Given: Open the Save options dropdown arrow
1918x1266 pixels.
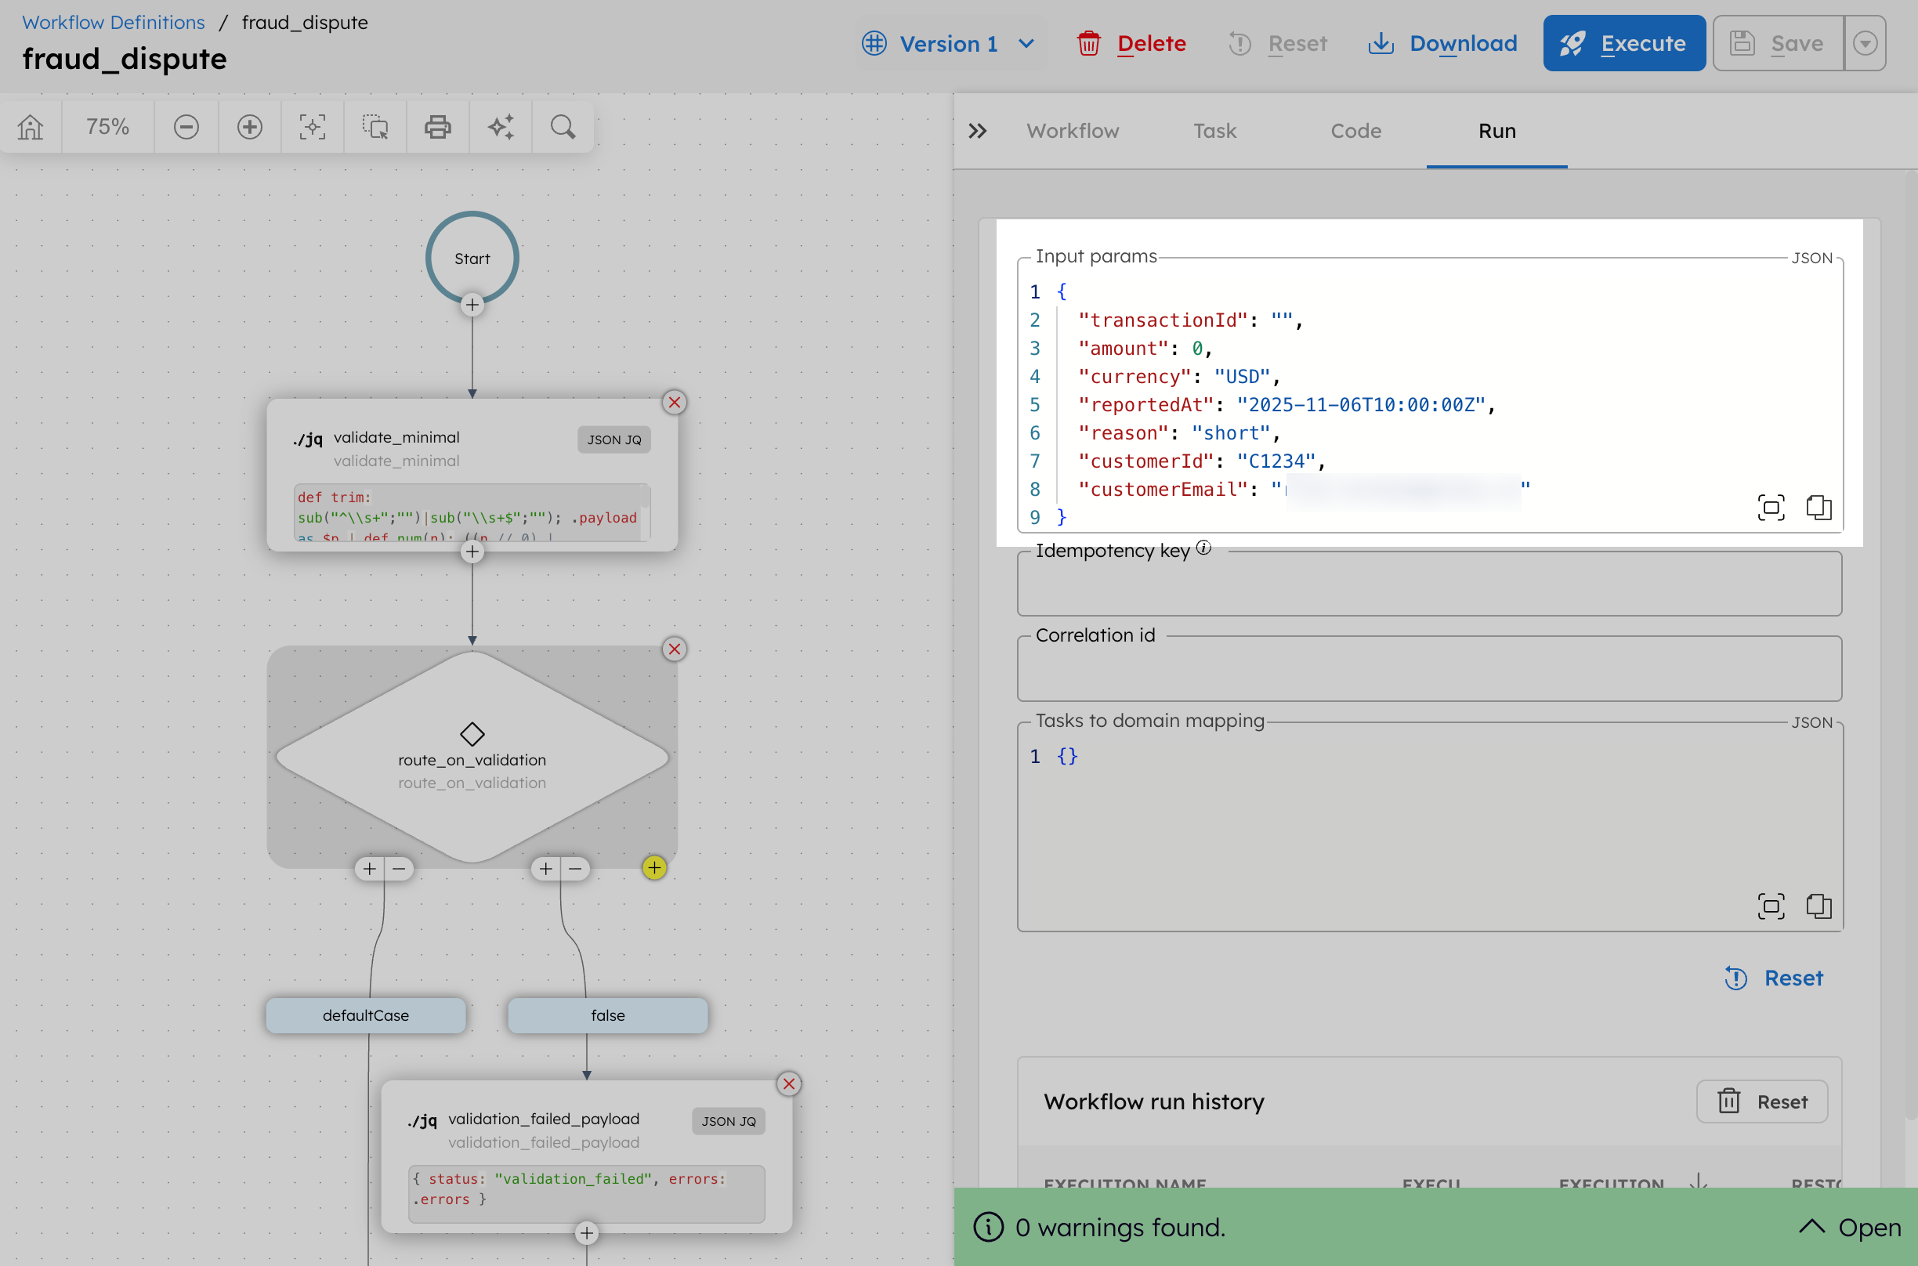Looking at the screenshot, I should point(1866,43).
